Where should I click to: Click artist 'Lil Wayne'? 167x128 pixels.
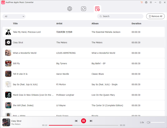tap(61, 105)
